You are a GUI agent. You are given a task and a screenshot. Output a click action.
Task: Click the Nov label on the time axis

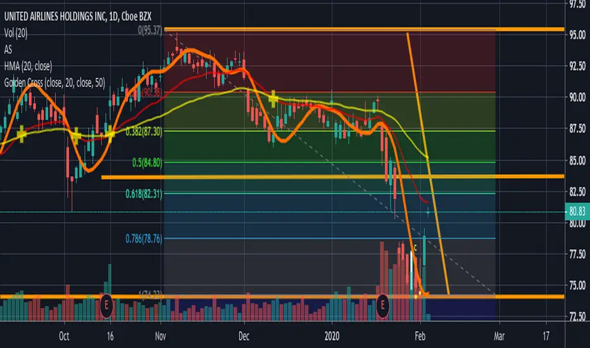(x=161, y=336)
